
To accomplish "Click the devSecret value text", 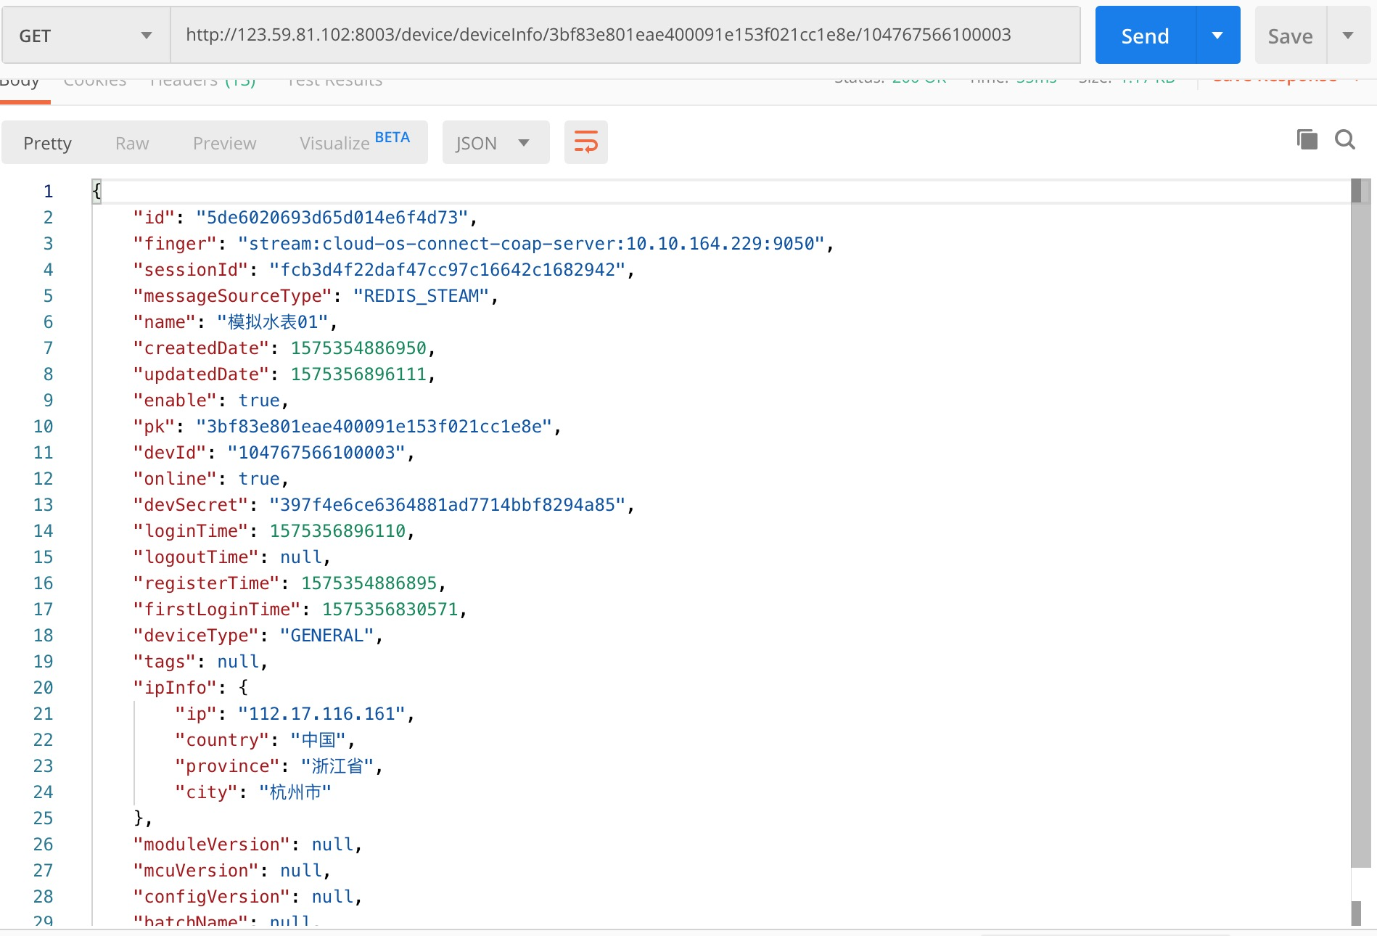I will pos(448,504).
